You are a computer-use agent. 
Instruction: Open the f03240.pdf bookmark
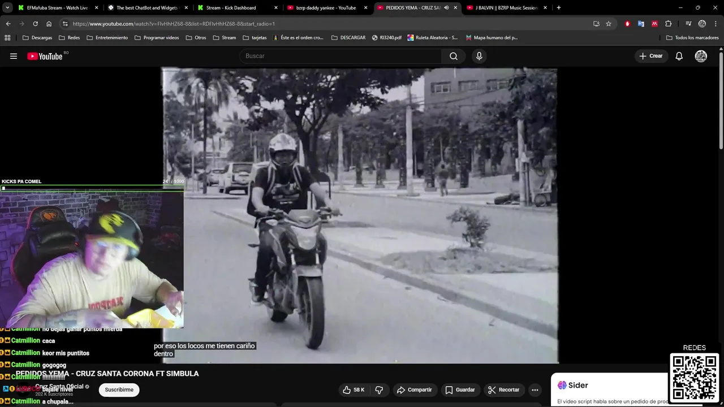point(387,38)
